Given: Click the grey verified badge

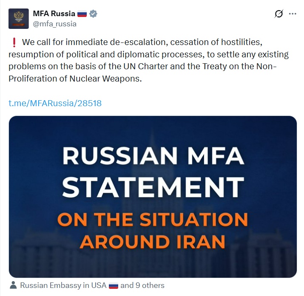Looking at the screenshot, I should [x=93, y=14].
